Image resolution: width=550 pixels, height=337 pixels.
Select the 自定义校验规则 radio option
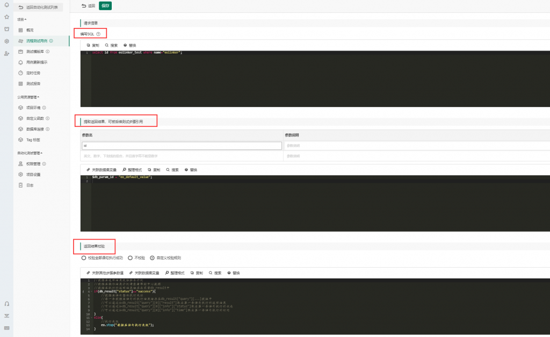(x=152, y=258)
